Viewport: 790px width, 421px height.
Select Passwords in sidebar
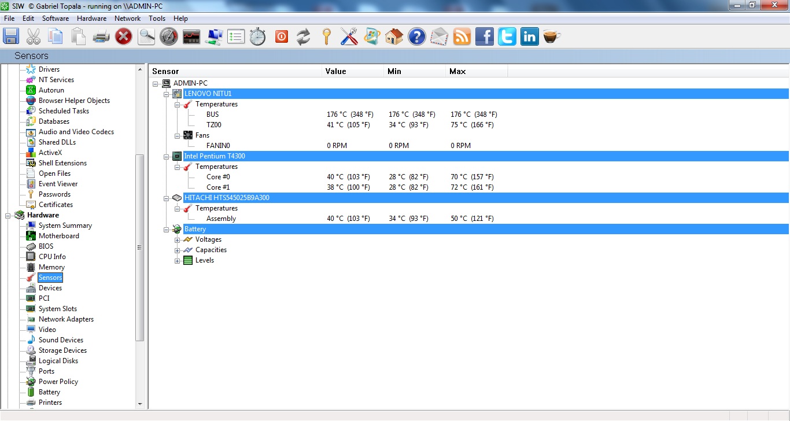tap(54, 194)
